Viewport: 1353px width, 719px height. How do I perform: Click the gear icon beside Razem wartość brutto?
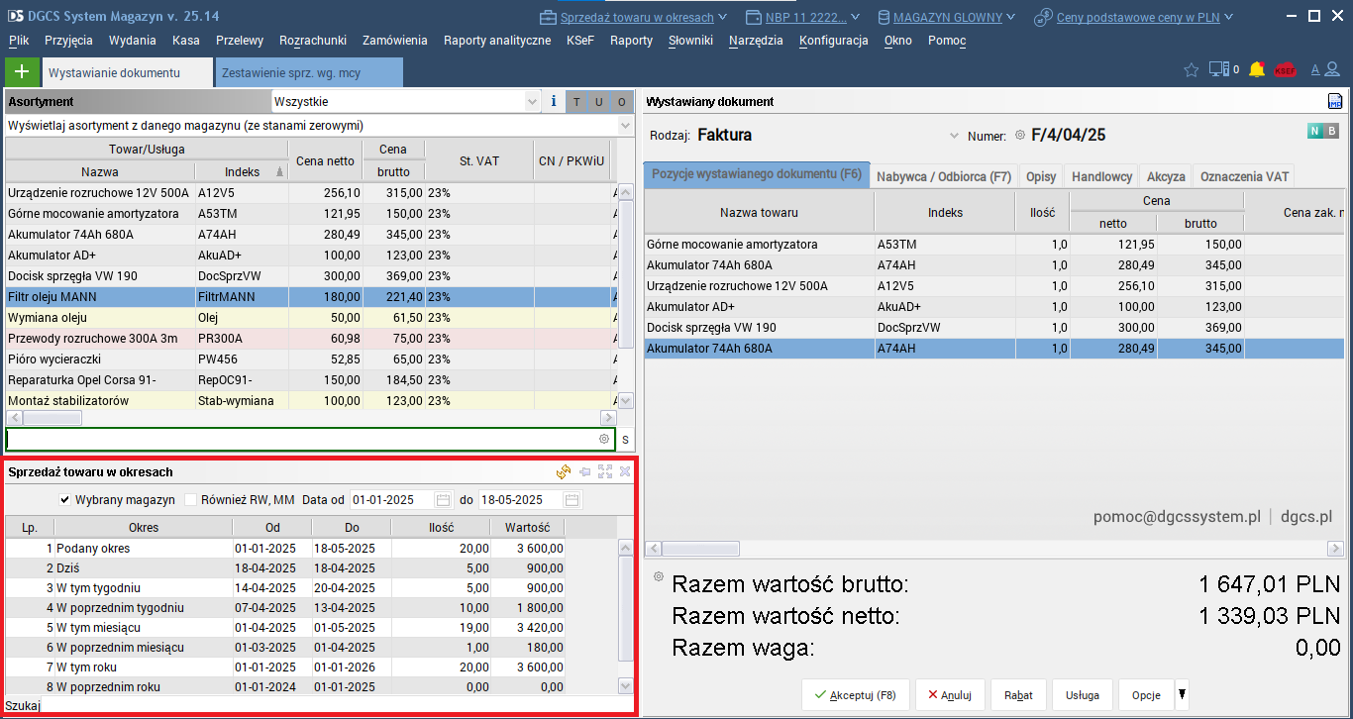tap(659, 576)
